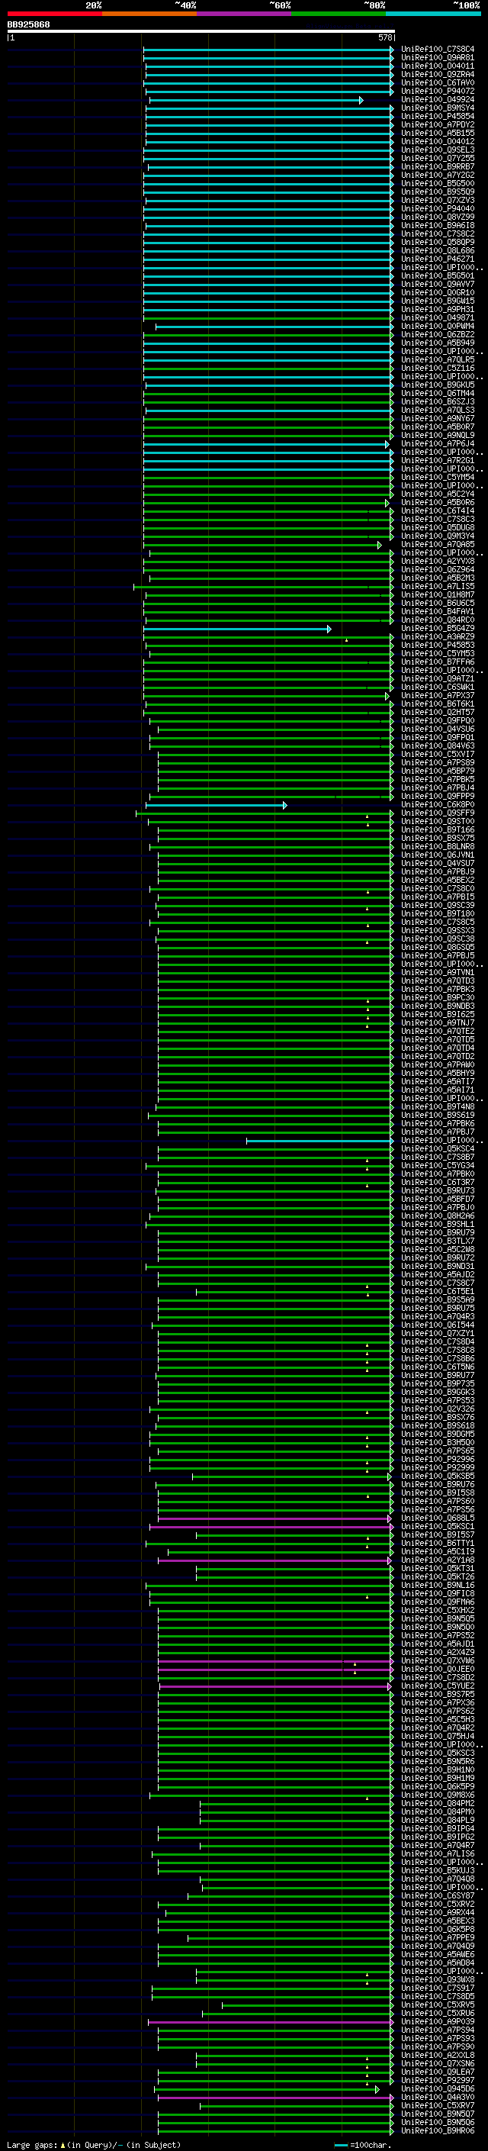Select the UniRef100_Q9M8X6 label
The width and height of the screenshot is (488, 2151).
(437, 1795)
